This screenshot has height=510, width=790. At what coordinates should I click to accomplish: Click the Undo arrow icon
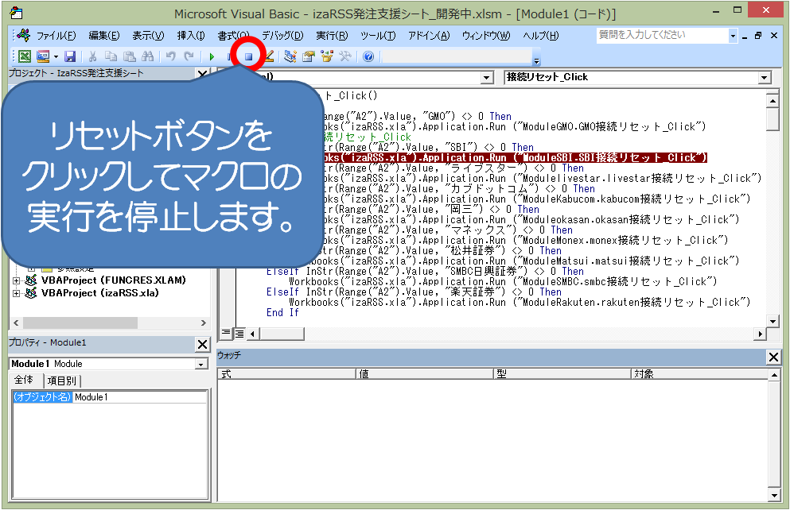point(171,56)
